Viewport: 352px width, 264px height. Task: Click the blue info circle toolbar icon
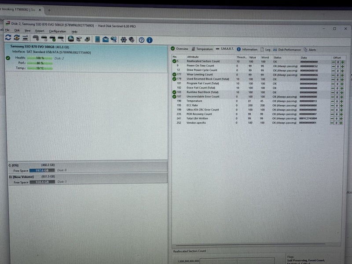(x=150, y=40)
